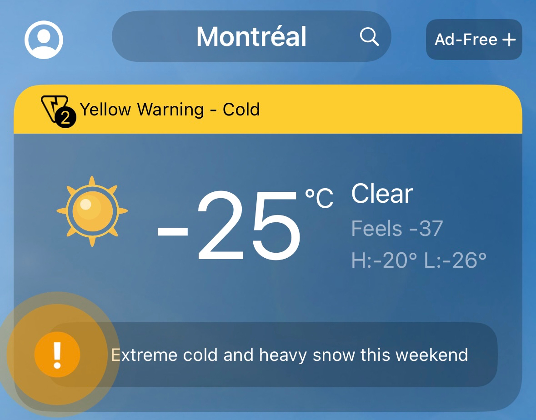Click the Montréal location name
Viewport: 536px width, 420px height.
(251, 36)
